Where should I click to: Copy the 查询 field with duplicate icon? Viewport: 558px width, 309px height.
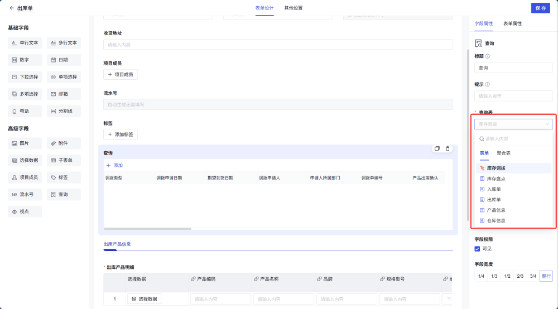437,148
